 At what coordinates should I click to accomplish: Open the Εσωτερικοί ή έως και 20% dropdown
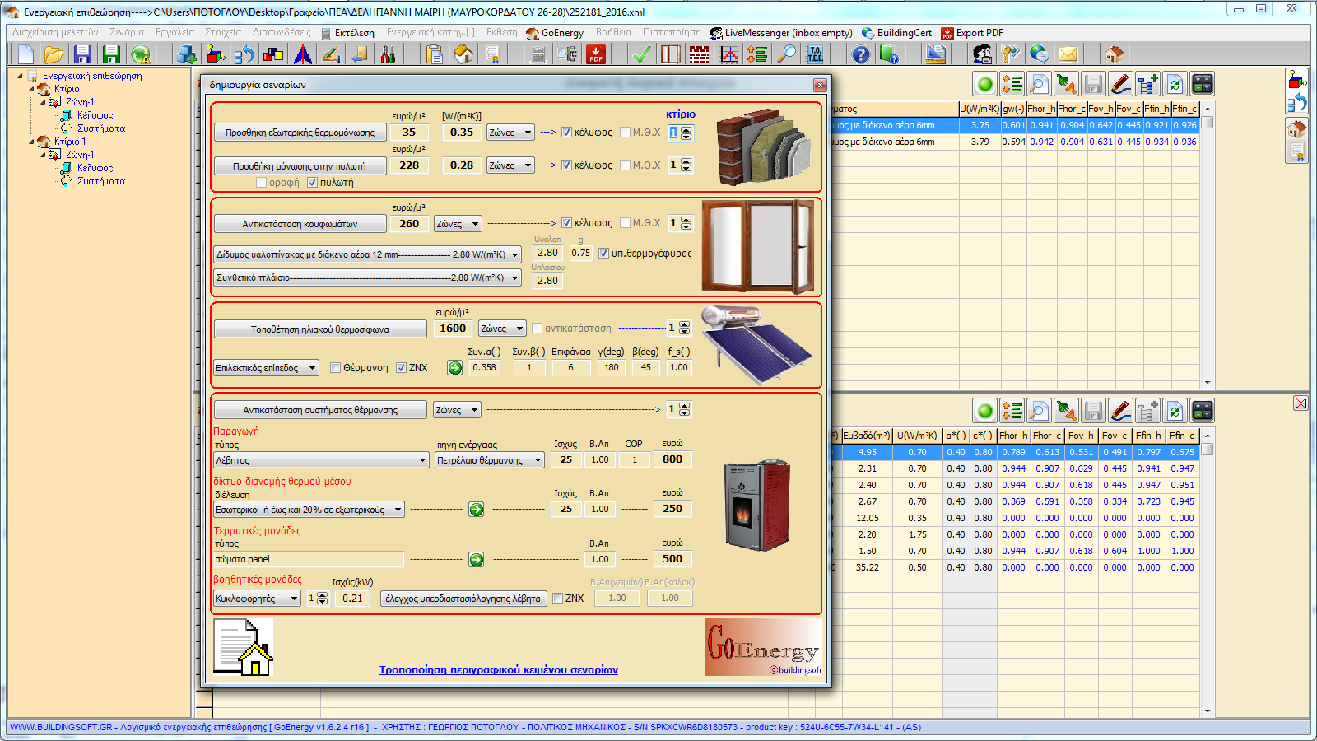tap(309, 510)
